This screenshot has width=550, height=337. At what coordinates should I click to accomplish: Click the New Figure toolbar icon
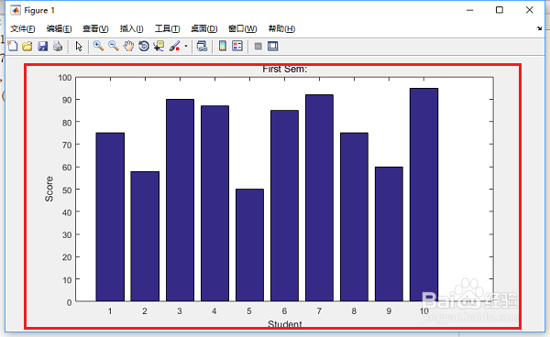coord(12,46)
